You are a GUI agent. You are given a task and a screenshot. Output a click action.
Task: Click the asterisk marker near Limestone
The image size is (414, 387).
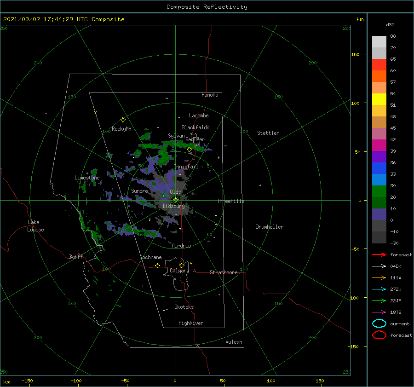point(87,173)
